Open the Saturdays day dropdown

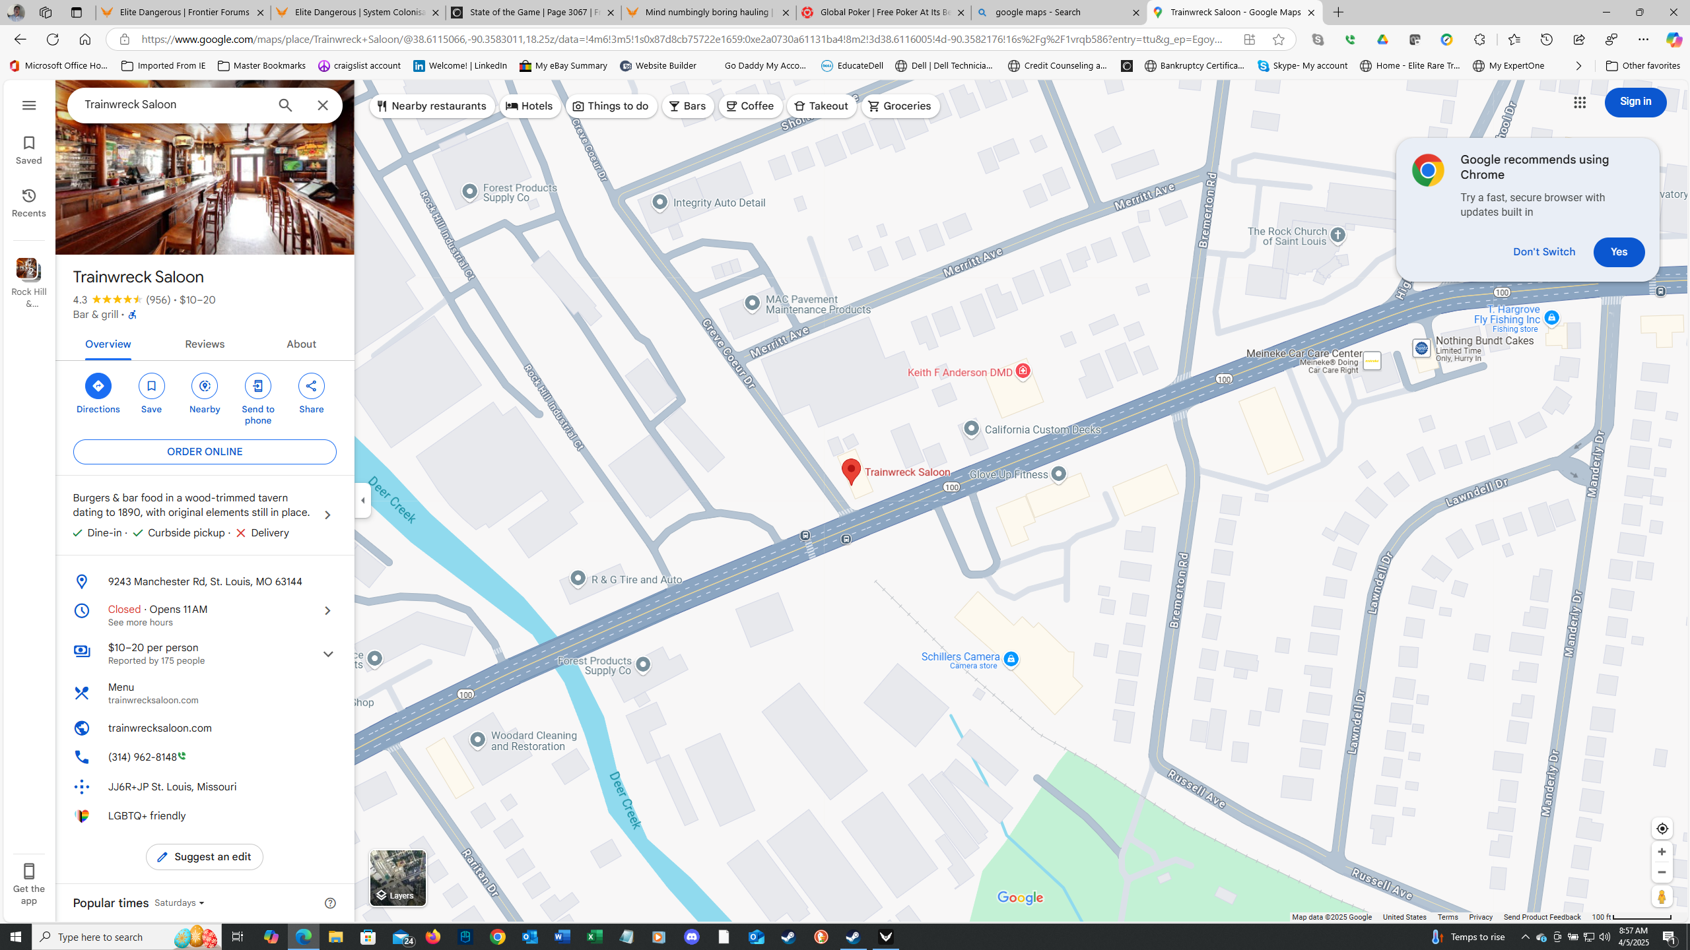click(x=179, y=903)
